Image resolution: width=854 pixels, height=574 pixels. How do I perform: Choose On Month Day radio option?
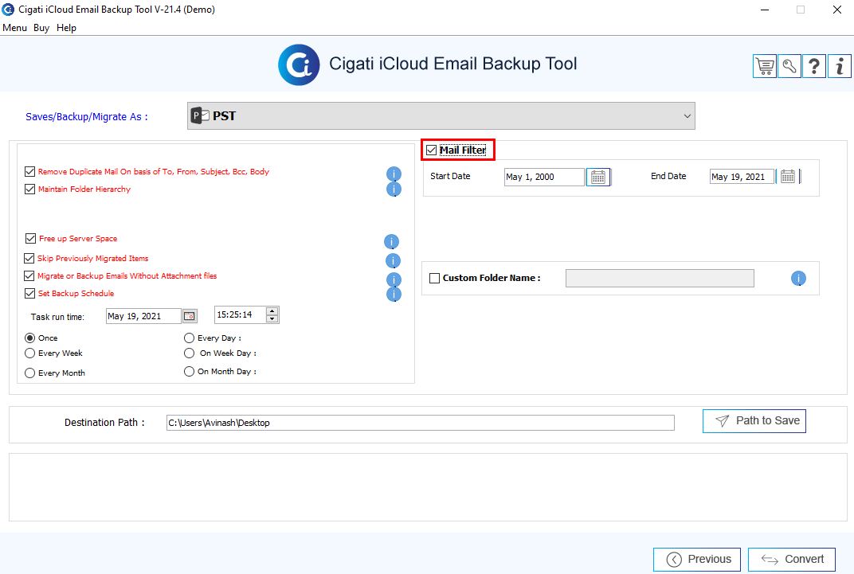pos(189,372)
